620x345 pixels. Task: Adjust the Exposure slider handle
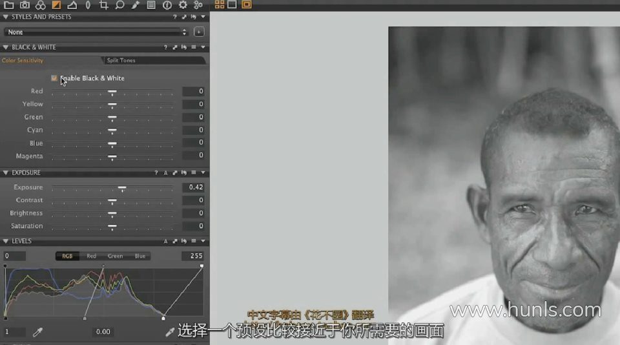click(x=122, y=188)
